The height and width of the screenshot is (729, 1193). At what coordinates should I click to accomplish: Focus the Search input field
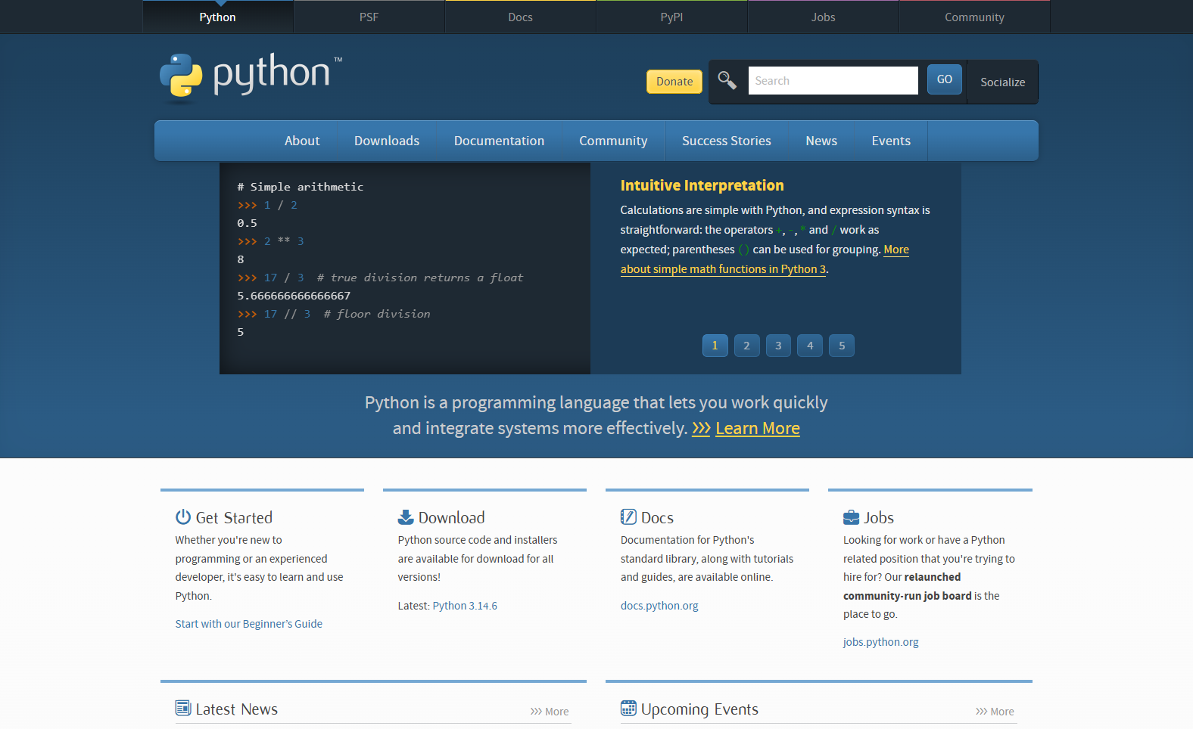coord(833,81)
